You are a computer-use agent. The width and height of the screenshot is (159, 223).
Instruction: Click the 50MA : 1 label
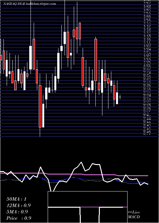[16, 199]
